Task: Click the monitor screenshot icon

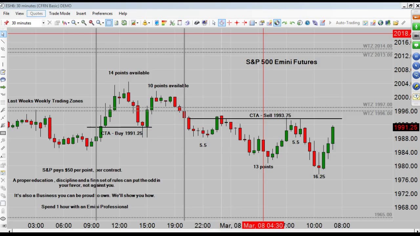Action: coord(205,23)
